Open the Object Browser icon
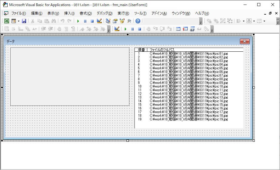Screen dimensions: 280x170 [122, 21]
